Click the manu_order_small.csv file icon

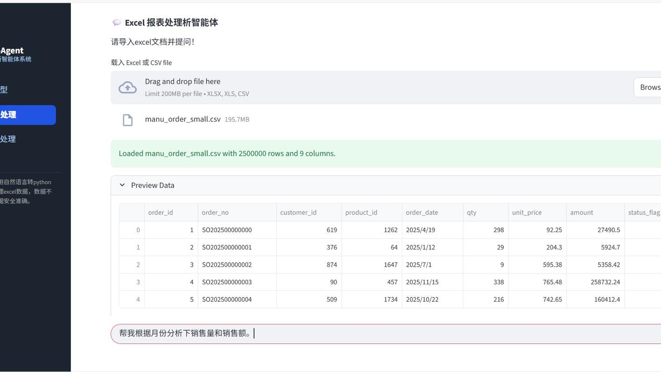click(x=127, y=120)
